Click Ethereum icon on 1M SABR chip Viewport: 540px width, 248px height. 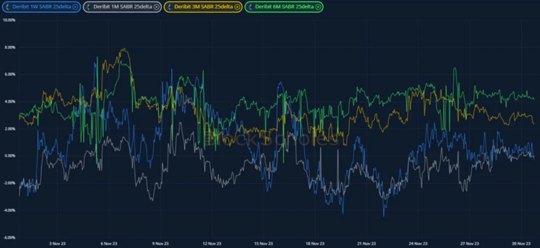[89, 7]
